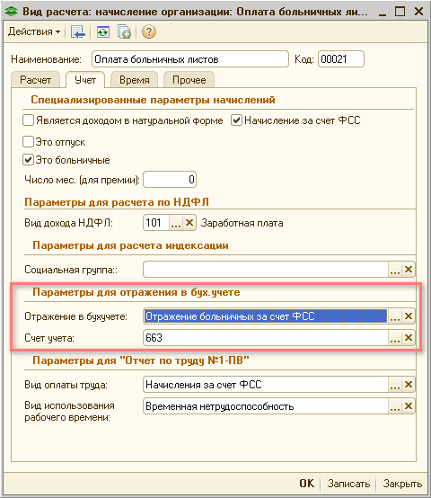
Task: Tick the Это отпуск checkbox
Action: [x=28, y=142]
